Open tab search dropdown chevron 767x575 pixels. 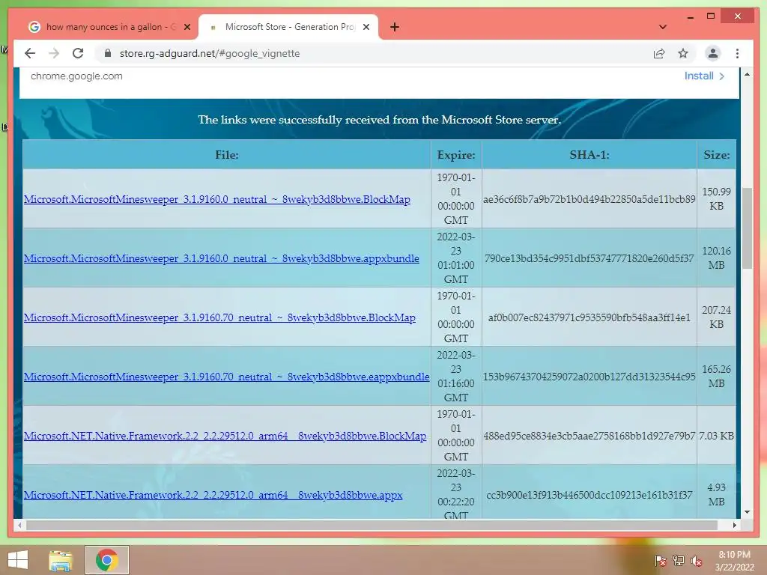tap(663, 27)
